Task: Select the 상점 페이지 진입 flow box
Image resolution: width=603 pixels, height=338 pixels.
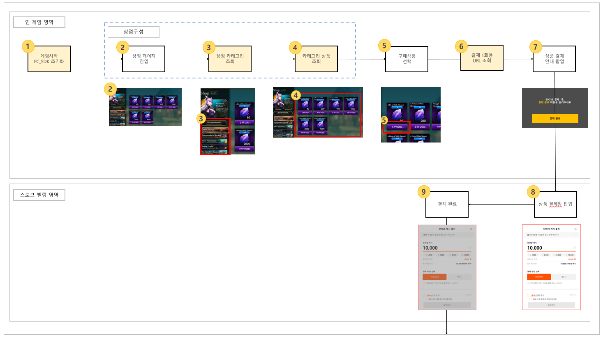Action: pyautogui.click(x=144, y=59)
